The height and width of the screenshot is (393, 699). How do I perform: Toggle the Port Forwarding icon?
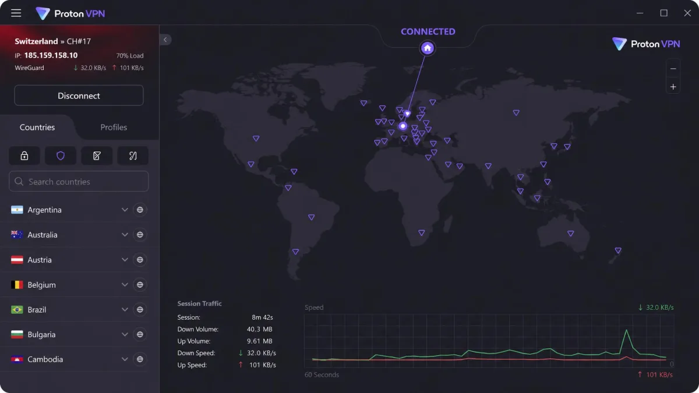coord(133,155)
